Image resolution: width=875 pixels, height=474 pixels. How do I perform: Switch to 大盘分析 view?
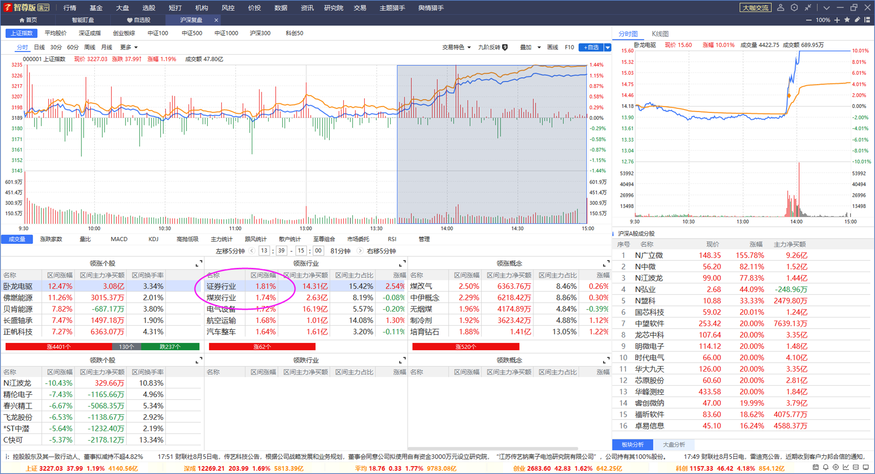pos(674,445)
